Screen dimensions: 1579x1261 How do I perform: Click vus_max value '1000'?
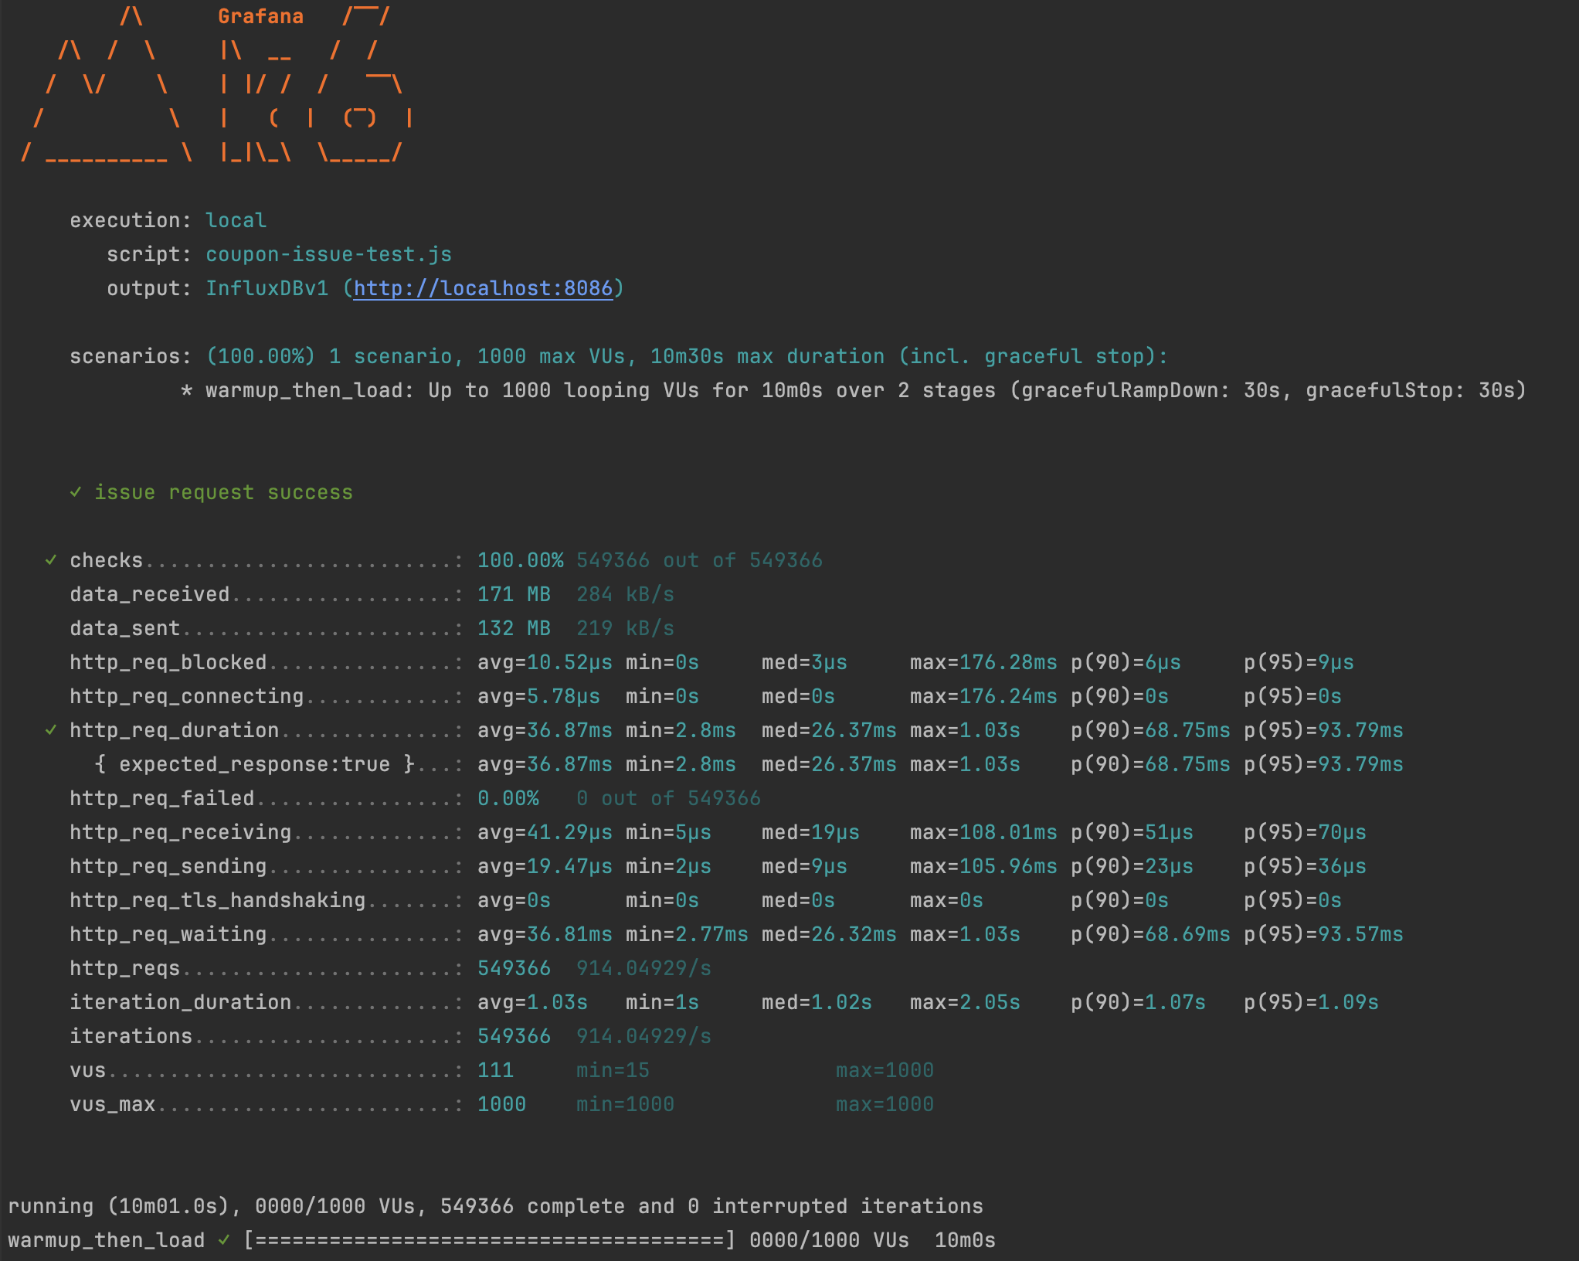pyautogui.click(x=501, y=1104)
